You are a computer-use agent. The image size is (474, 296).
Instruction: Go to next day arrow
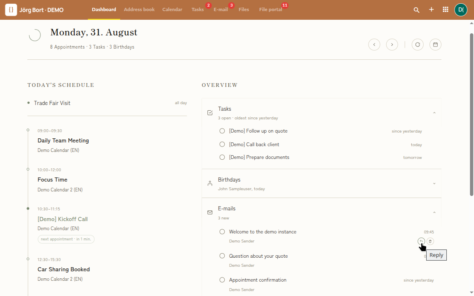[x=392, y=45]
